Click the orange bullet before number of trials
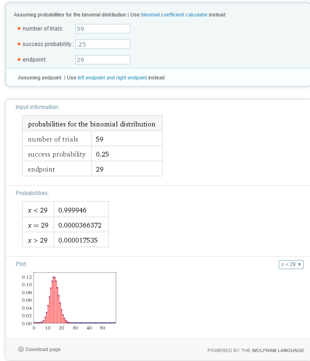Image resolution: width=310 pixels, height=361 pixels. click(x=19, y=29)
